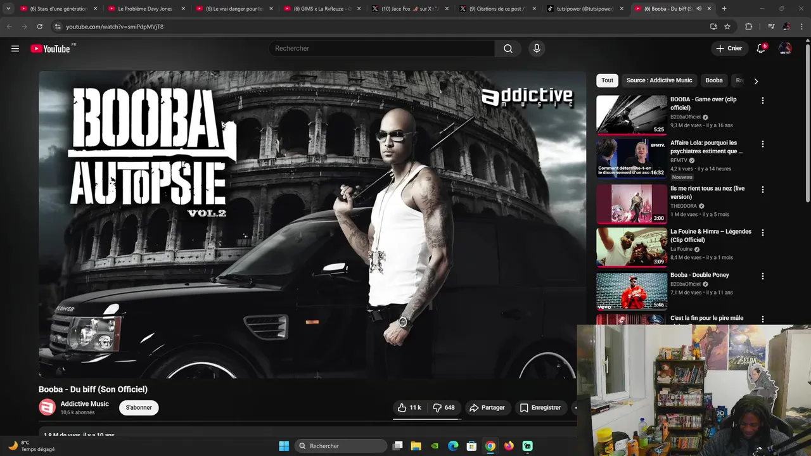This screenshot has height=456, width=811.
Task: Open Microsoft Store from taskbar
Action: point(471,446)
